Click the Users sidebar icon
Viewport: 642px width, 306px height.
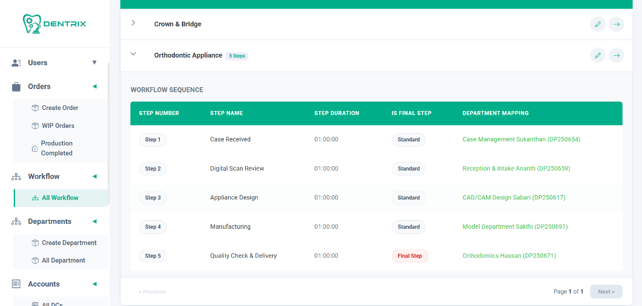[16, 63]
